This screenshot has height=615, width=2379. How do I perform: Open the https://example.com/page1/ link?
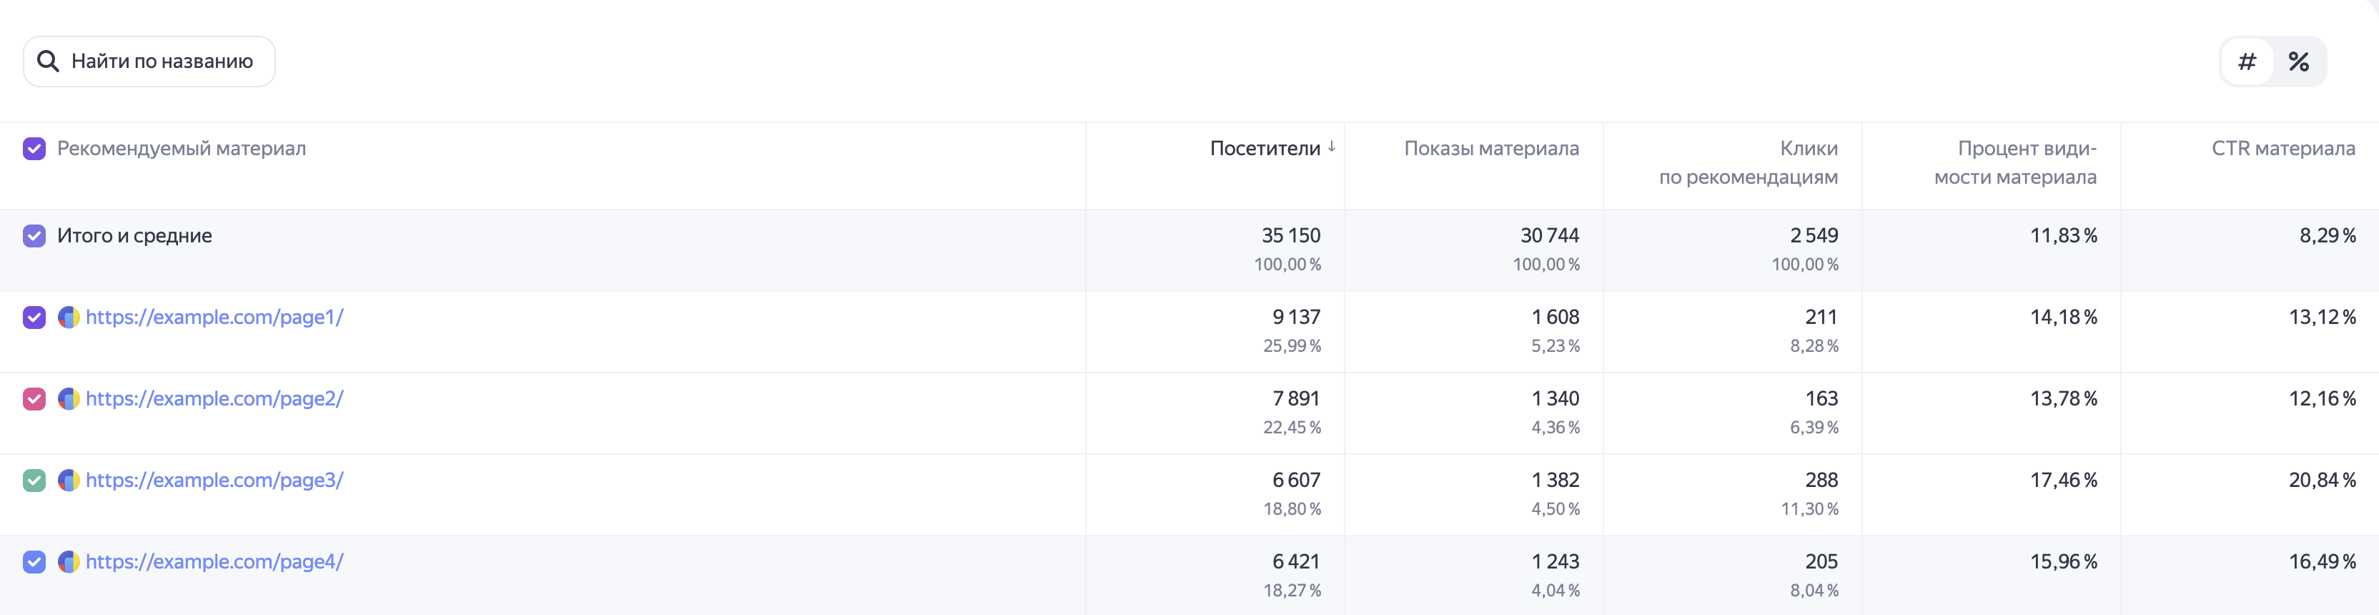click(x=214, y=318)
